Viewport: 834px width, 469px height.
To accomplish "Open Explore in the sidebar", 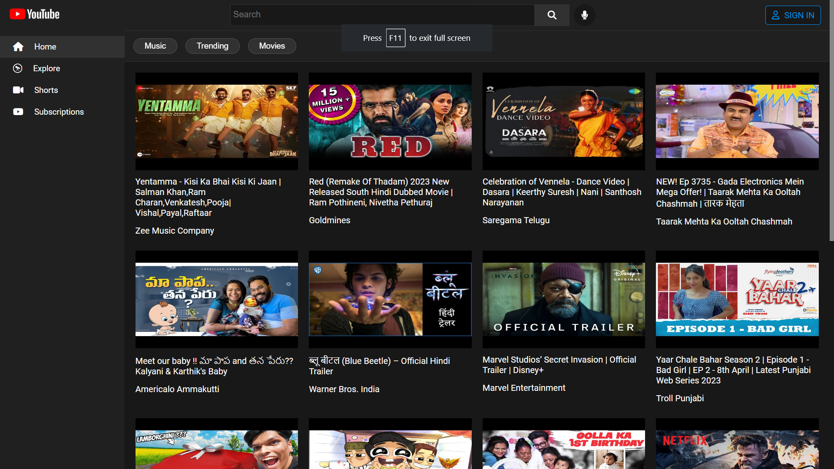I will point(62,68).
